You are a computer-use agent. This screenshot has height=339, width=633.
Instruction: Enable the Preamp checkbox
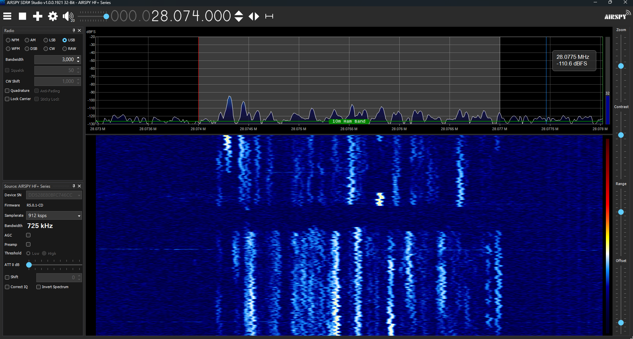[28, 244]
